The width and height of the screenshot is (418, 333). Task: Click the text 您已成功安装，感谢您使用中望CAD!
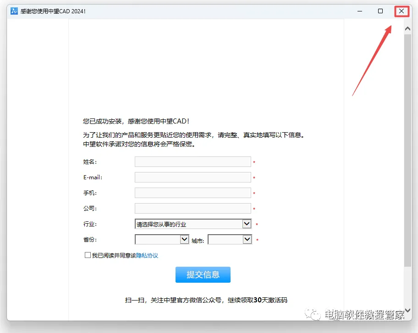tap(136, 121)
